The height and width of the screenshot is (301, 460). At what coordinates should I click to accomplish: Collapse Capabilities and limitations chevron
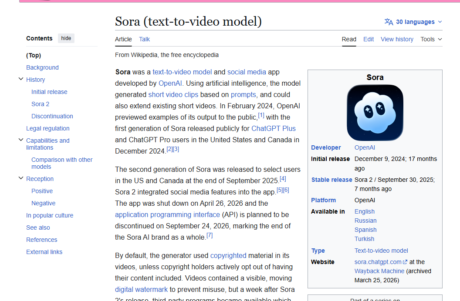click(21, 140)
